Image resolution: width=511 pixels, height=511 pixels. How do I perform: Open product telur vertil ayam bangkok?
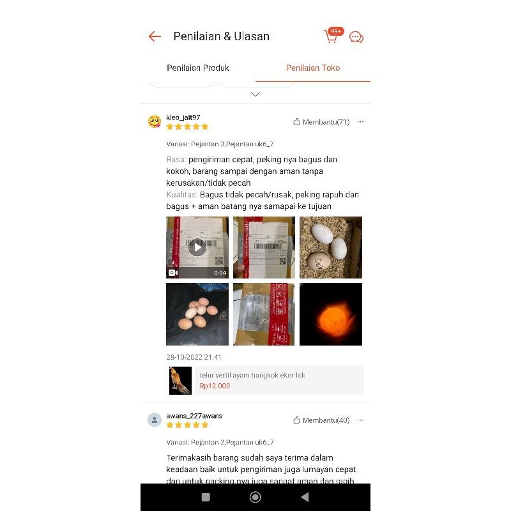click(x=265, y=380)
